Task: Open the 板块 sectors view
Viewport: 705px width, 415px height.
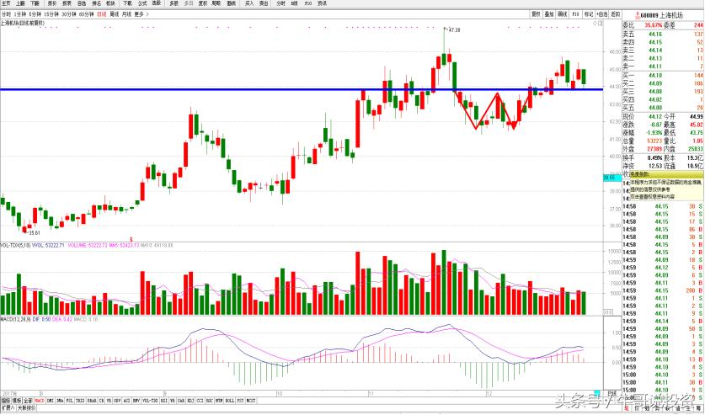Action: click(x=110, y=3)
